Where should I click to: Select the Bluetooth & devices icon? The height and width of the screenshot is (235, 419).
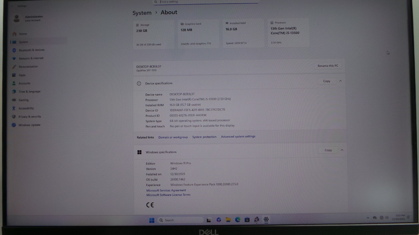point(14,50)
